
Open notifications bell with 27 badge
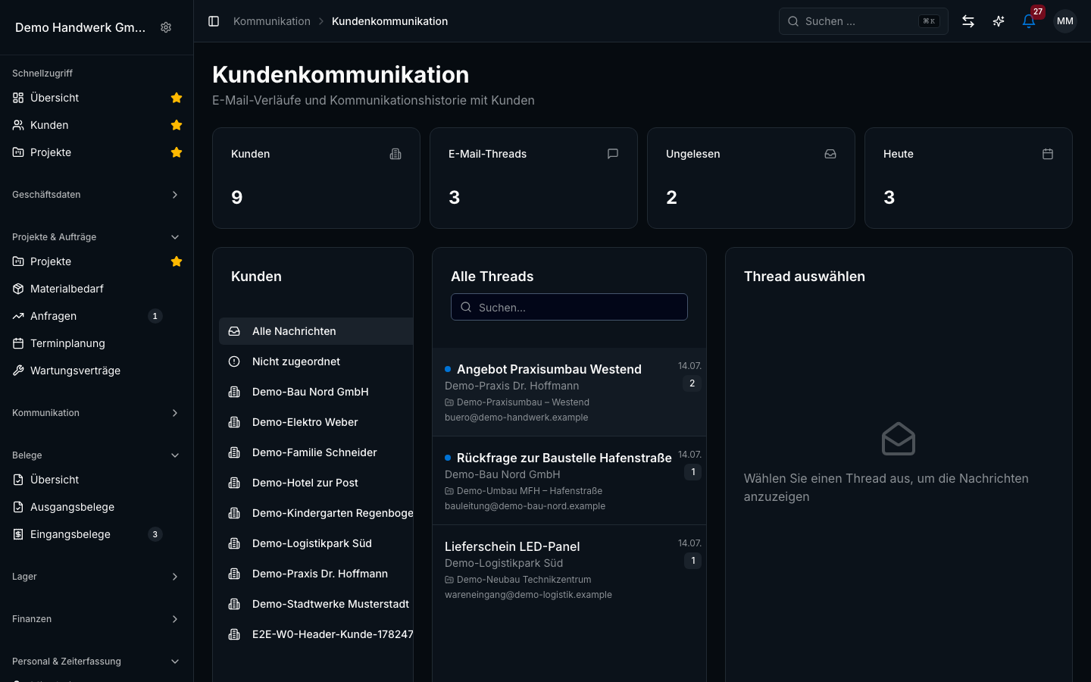(x=1029, y=21)
